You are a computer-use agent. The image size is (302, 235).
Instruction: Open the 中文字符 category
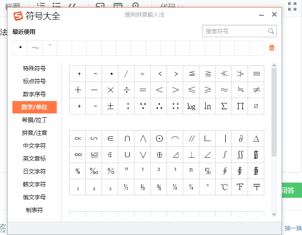click(34, 146)
